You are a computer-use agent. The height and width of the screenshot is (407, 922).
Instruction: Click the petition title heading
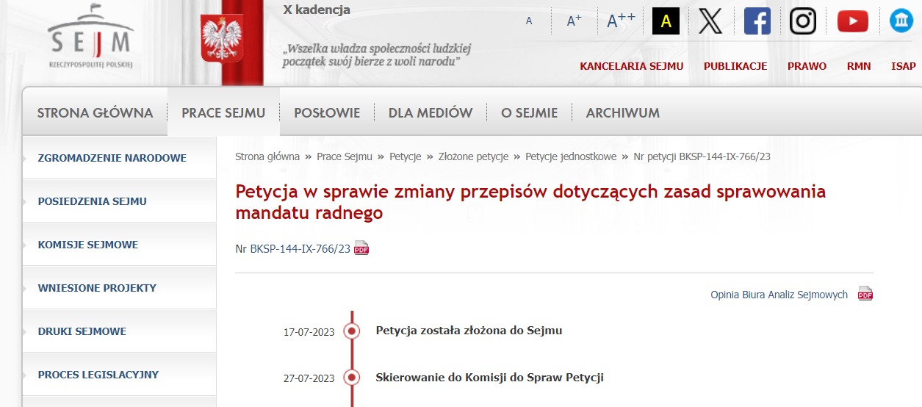pyautogui.click(x=530, y=202)
